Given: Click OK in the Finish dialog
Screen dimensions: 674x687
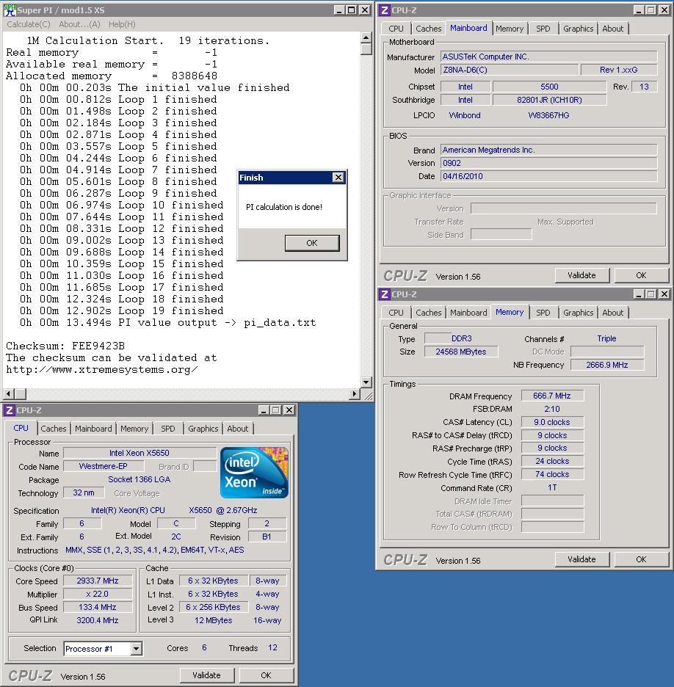Looking at the screenshot, I should pyautogui.click(x=312, y=243).
